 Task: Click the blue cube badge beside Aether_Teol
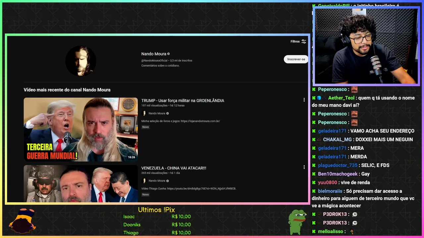pyautogui.click(x=319, y=98)
